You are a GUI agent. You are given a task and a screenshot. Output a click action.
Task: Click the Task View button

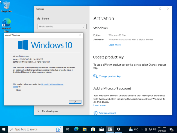(x=67, y=129)
